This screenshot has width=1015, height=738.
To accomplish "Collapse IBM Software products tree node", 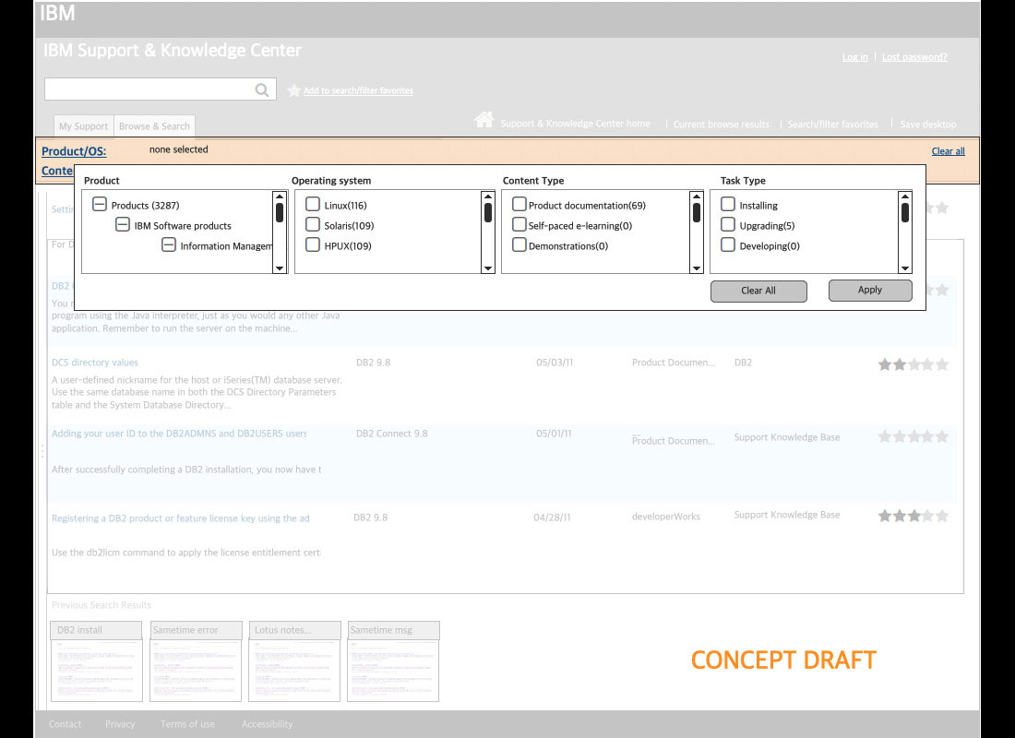I will click(122, 225).
